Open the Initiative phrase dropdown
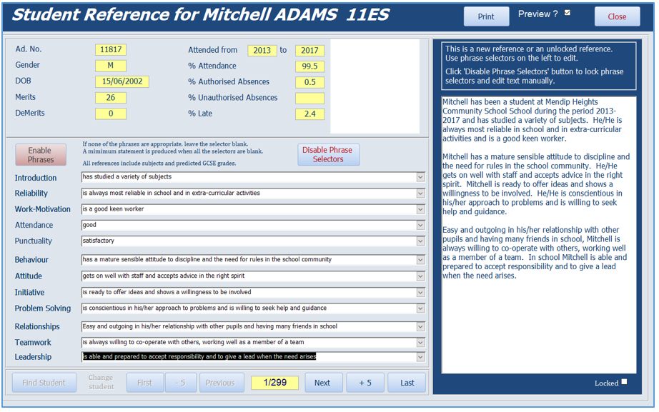Screen dimensions: 659x412 pos(420,293)
